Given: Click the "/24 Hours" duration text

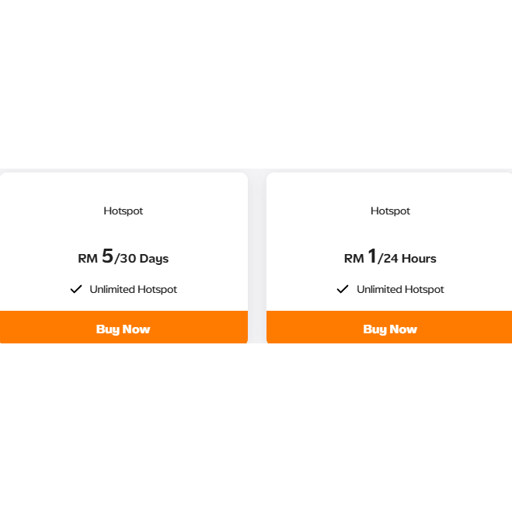Looking at the screenshot, I should pyautogui.click(x=407, y=259).
